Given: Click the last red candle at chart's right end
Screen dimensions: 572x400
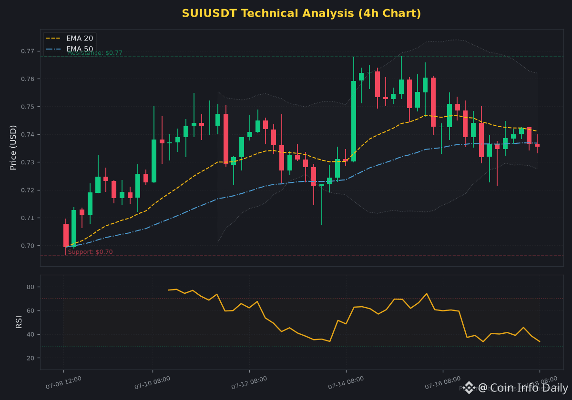Looking at the screenshot, I should pyautogui.click(x=537, y=145).
